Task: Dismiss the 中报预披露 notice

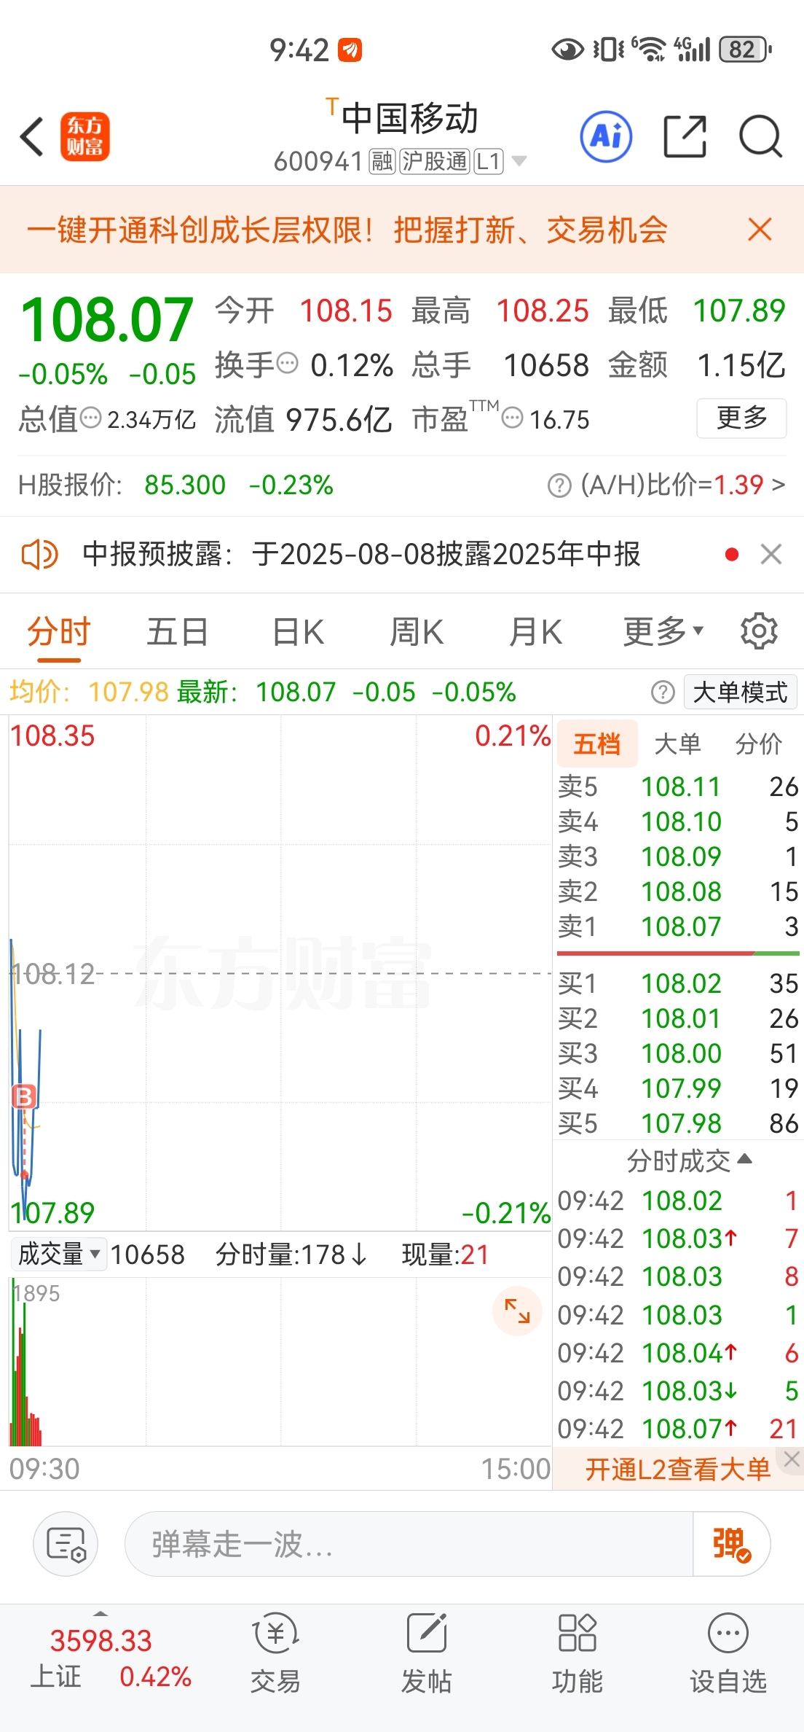Action: click(771, 555)
